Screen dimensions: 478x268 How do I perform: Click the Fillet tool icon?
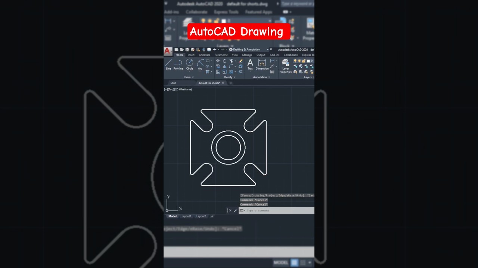pos(231,66)
